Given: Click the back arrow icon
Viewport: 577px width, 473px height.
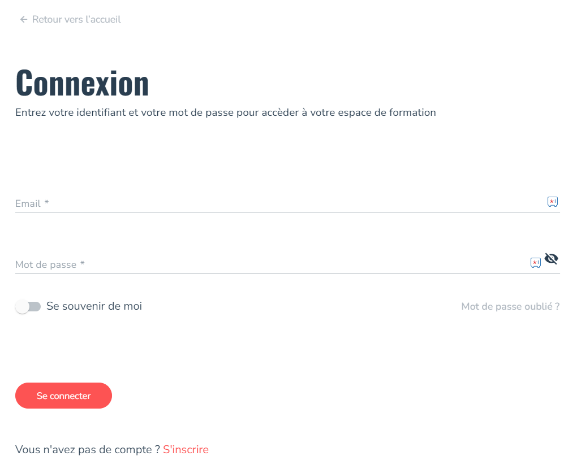Looking at the screenshot, I should 23,20.
